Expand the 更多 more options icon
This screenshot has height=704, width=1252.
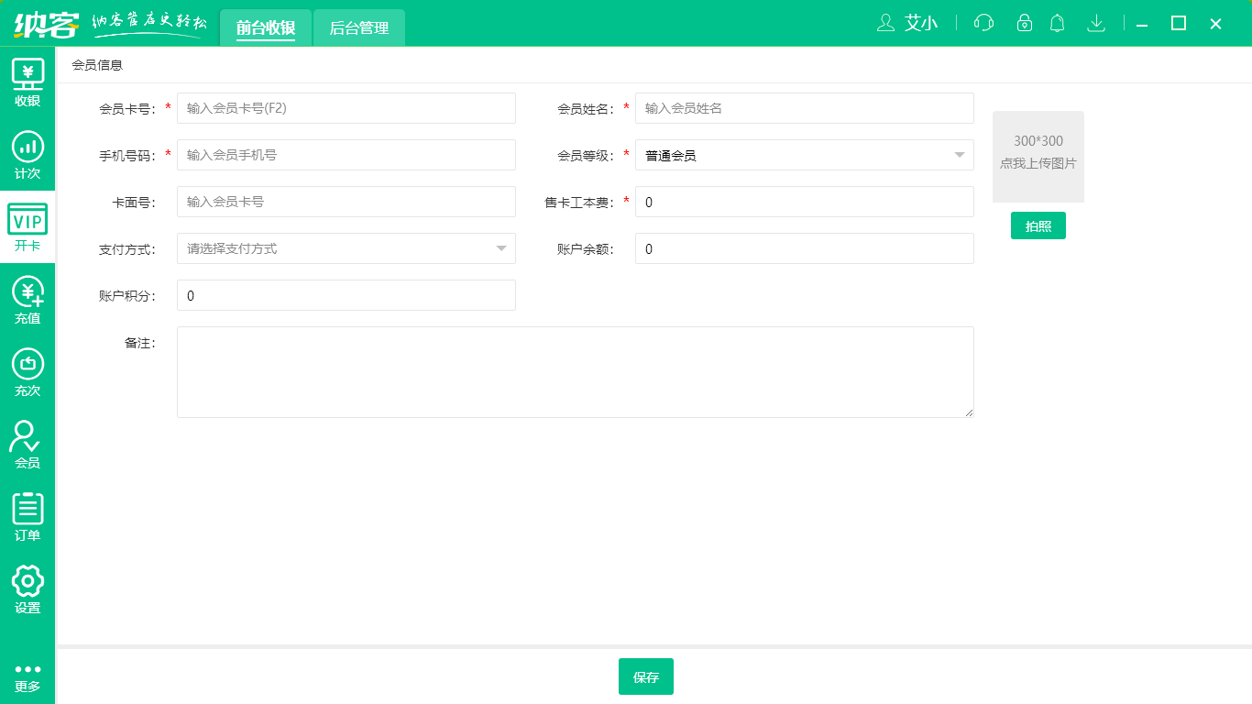pyautogui.click(x=27, y=676)
